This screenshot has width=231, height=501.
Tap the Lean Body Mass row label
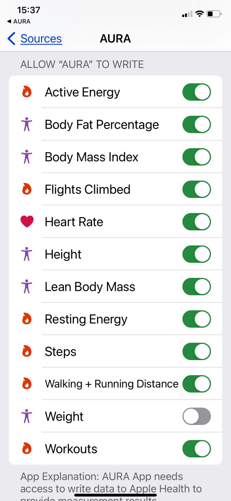click(x=90, y=287)
